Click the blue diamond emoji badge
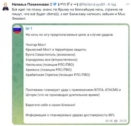This screenshot has height=126, width=131. [54, 4]
